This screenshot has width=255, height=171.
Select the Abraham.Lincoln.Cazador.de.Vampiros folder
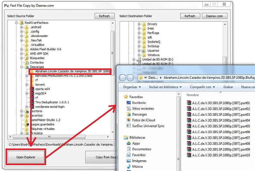coord(73,71)
